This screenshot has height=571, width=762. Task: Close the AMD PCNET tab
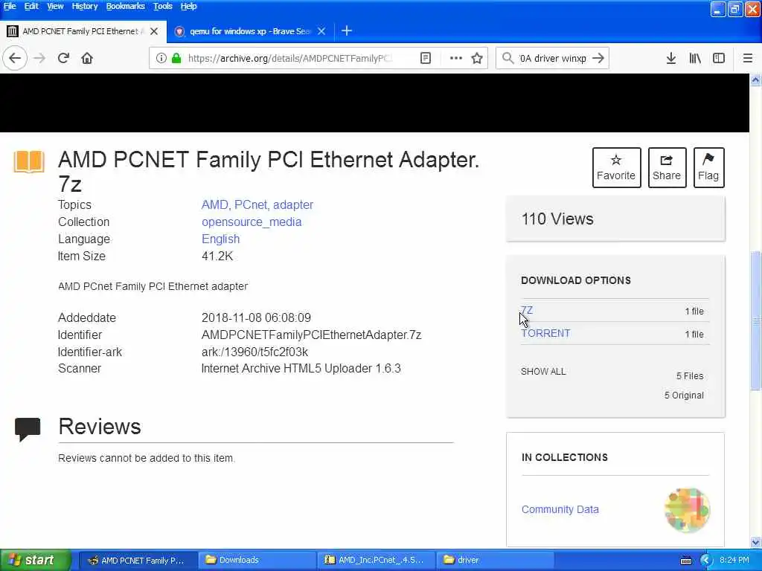click(154, 31)
